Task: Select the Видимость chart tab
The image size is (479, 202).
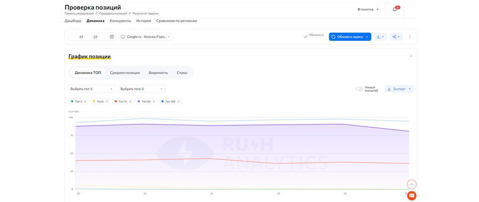Action: coord(158,73)
